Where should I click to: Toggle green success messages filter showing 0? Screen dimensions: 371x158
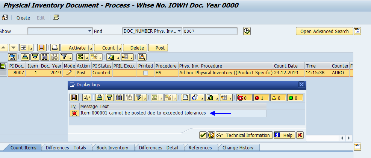(295, 98)
